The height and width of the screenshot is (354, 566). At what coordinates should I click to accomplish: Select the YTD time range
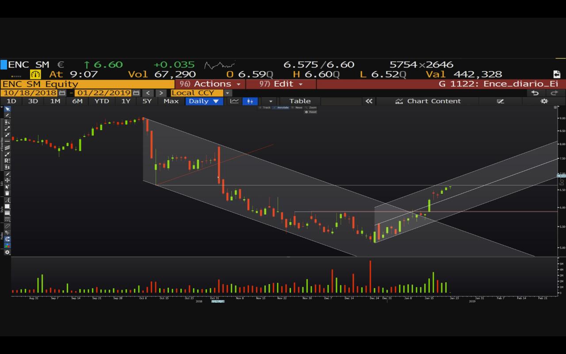pos(102,101)
